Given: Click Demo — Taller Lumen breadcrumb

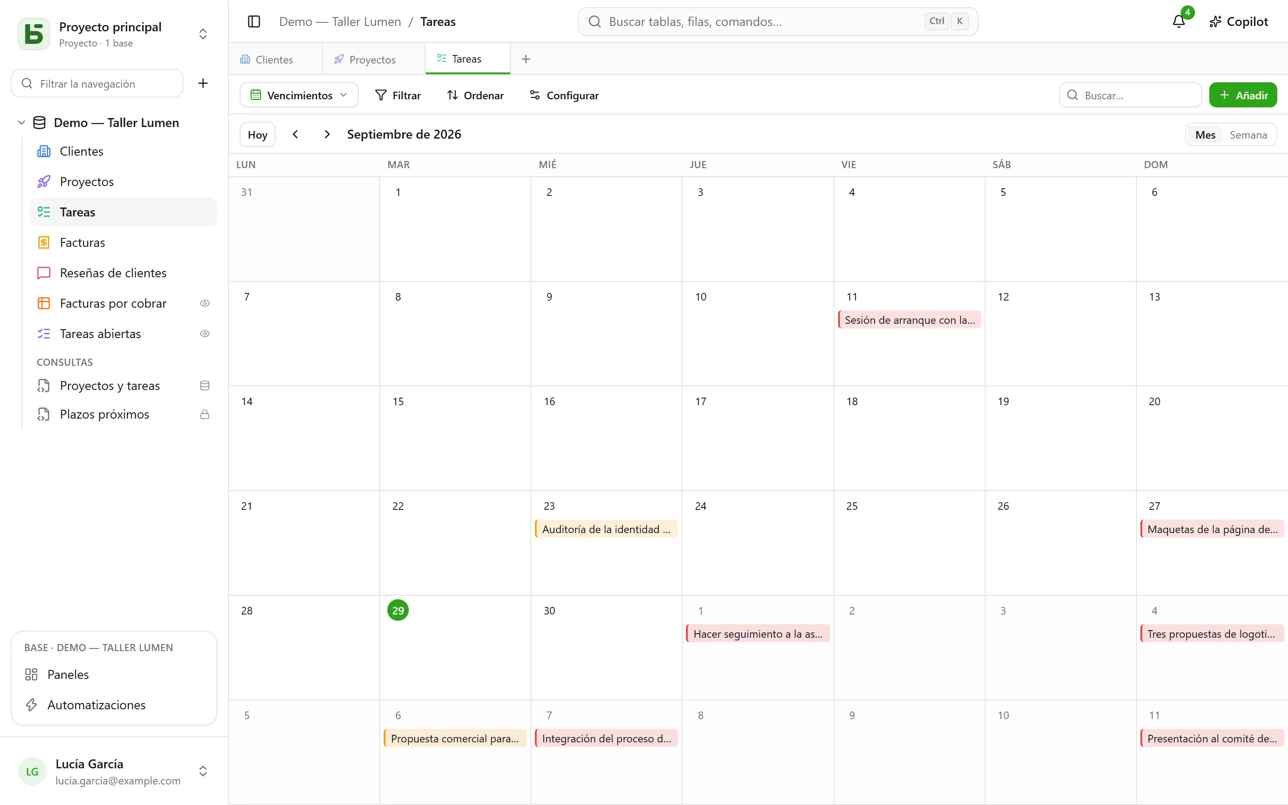Looking at the screenshot, I should pos(340,21).
